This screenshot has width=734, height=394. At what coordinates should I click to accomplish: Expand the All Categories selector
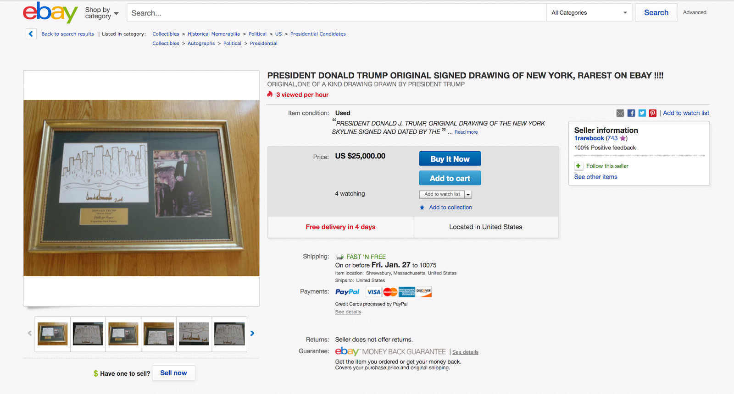click(589, 13)
